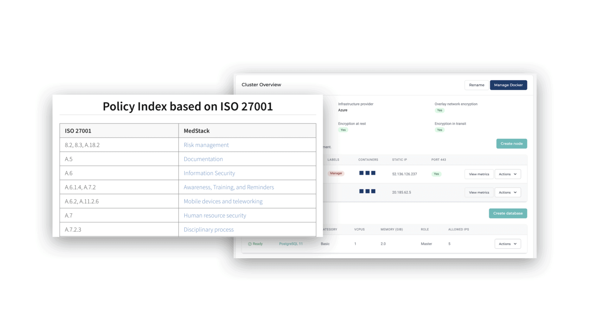590x331 pixels.
Task: Open Mobile devices and teleworking link
Action: click(x=223, y=201)
